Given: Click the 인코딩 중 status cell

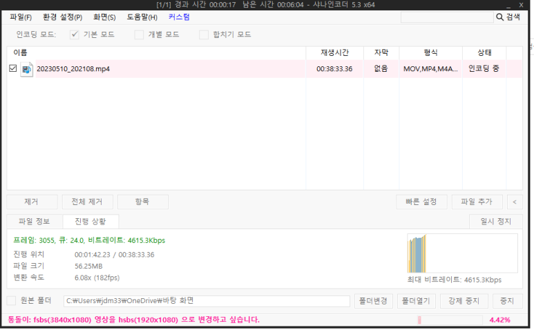Looking at the screenshot, I should click(x=484, y=69).
